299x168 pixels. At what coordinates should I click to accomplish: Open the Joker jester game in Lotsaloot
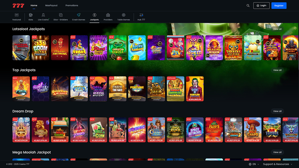[x=195, y=48]
